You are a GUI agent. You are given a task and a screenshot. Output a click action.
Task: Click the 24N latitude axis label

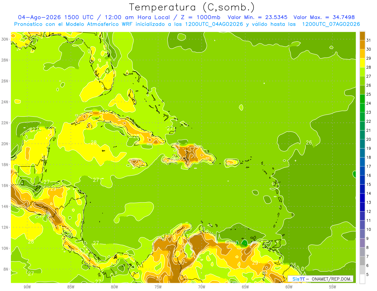tap(5, 102)
